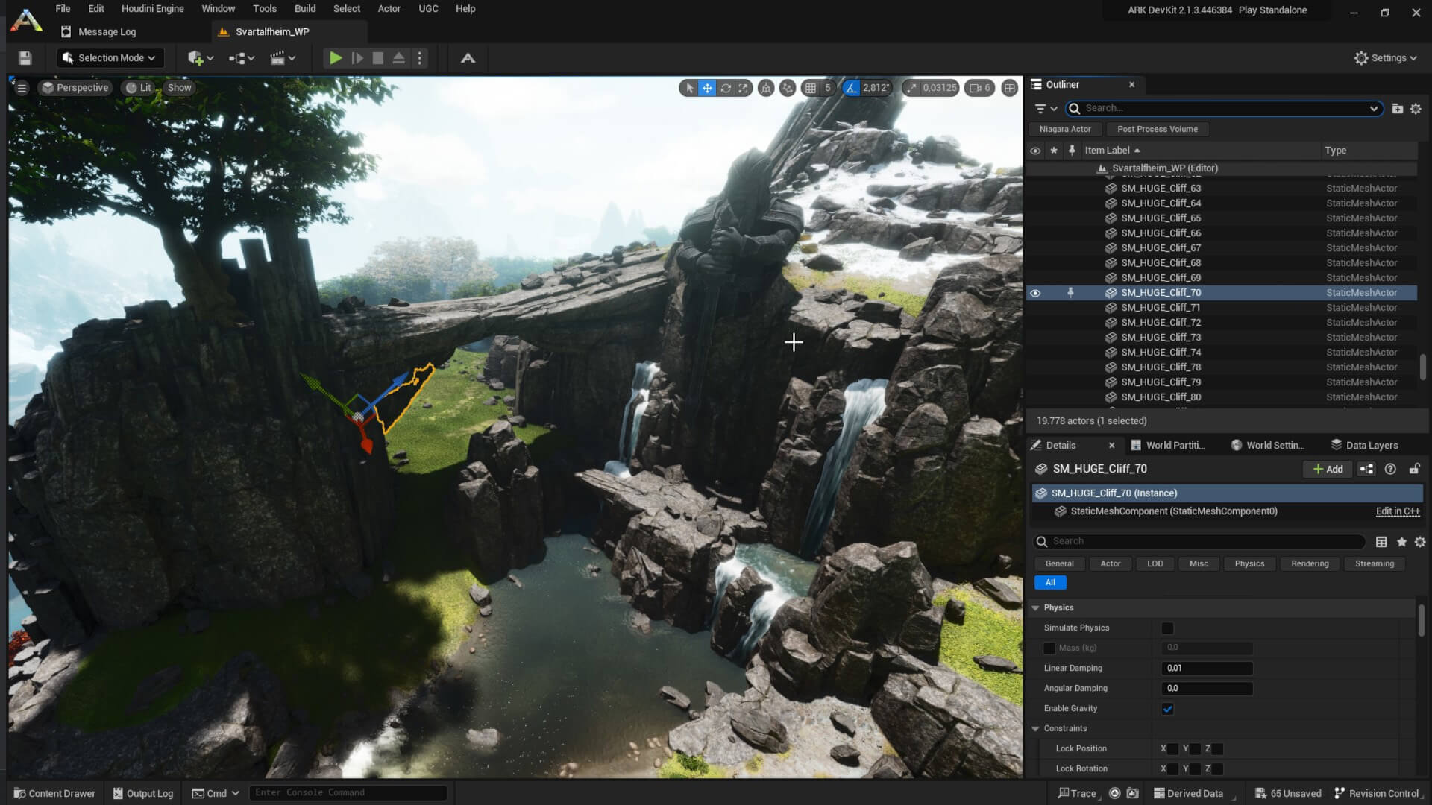Click the Enter Console Command field
The image size is (1432, 805).
point(348,792)
